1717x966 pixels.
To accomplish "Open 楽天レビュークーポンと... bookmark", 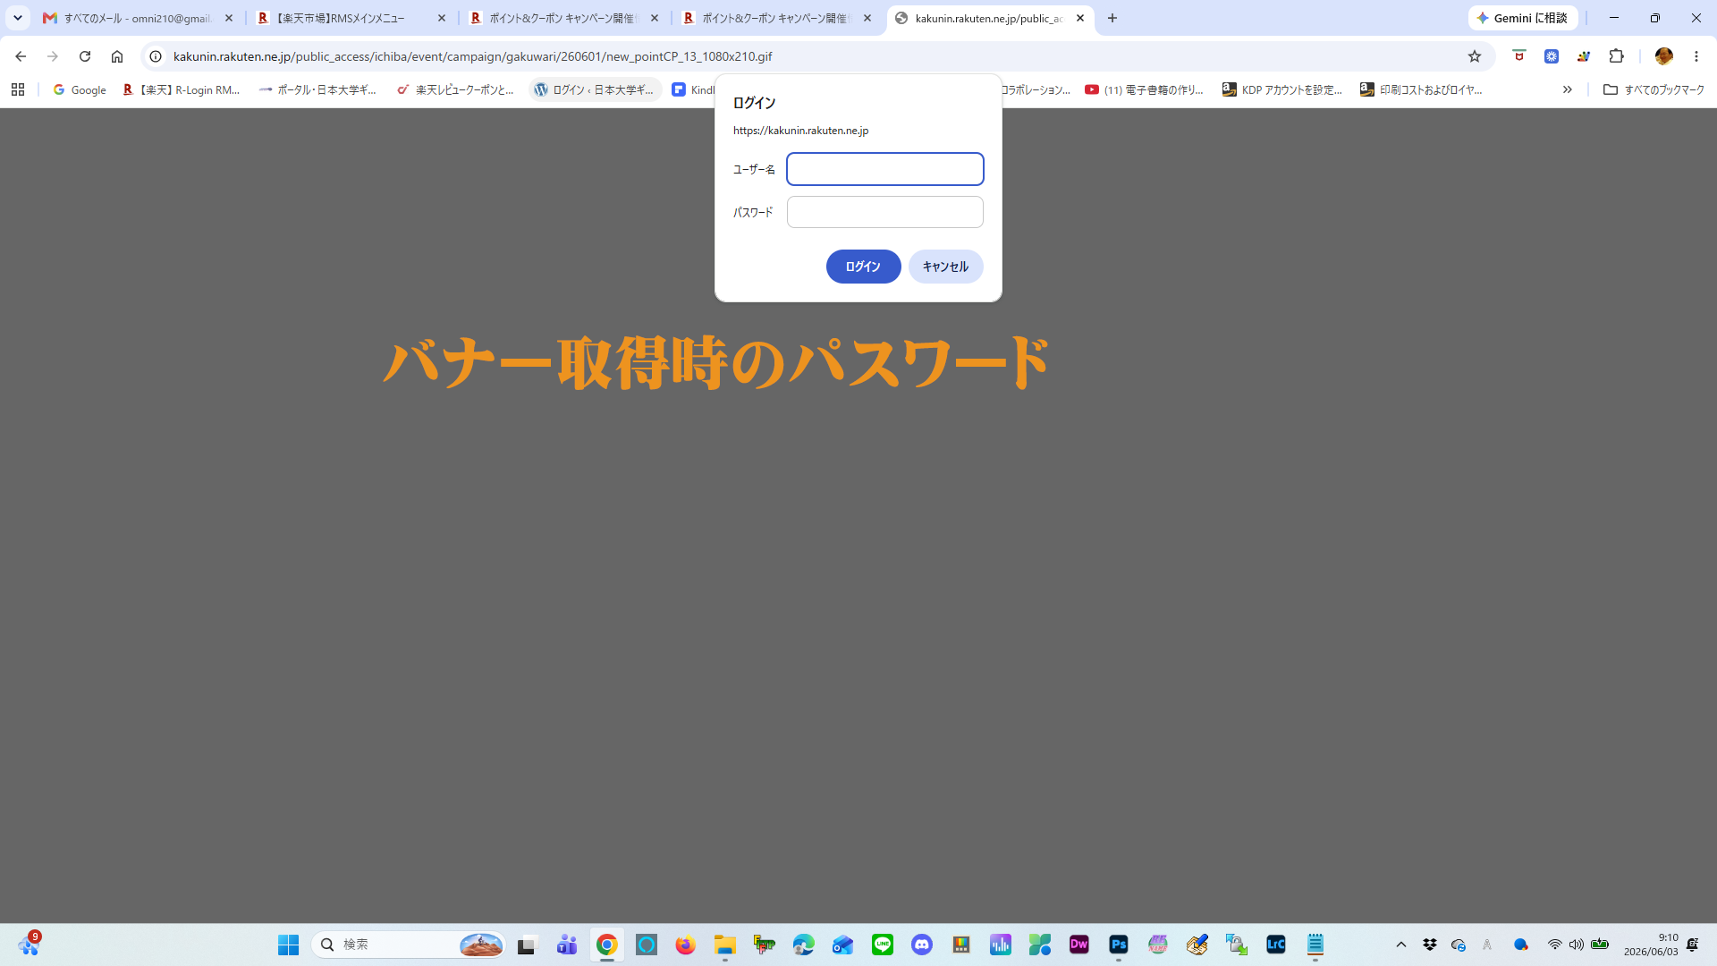I will (x=456, y=89).
